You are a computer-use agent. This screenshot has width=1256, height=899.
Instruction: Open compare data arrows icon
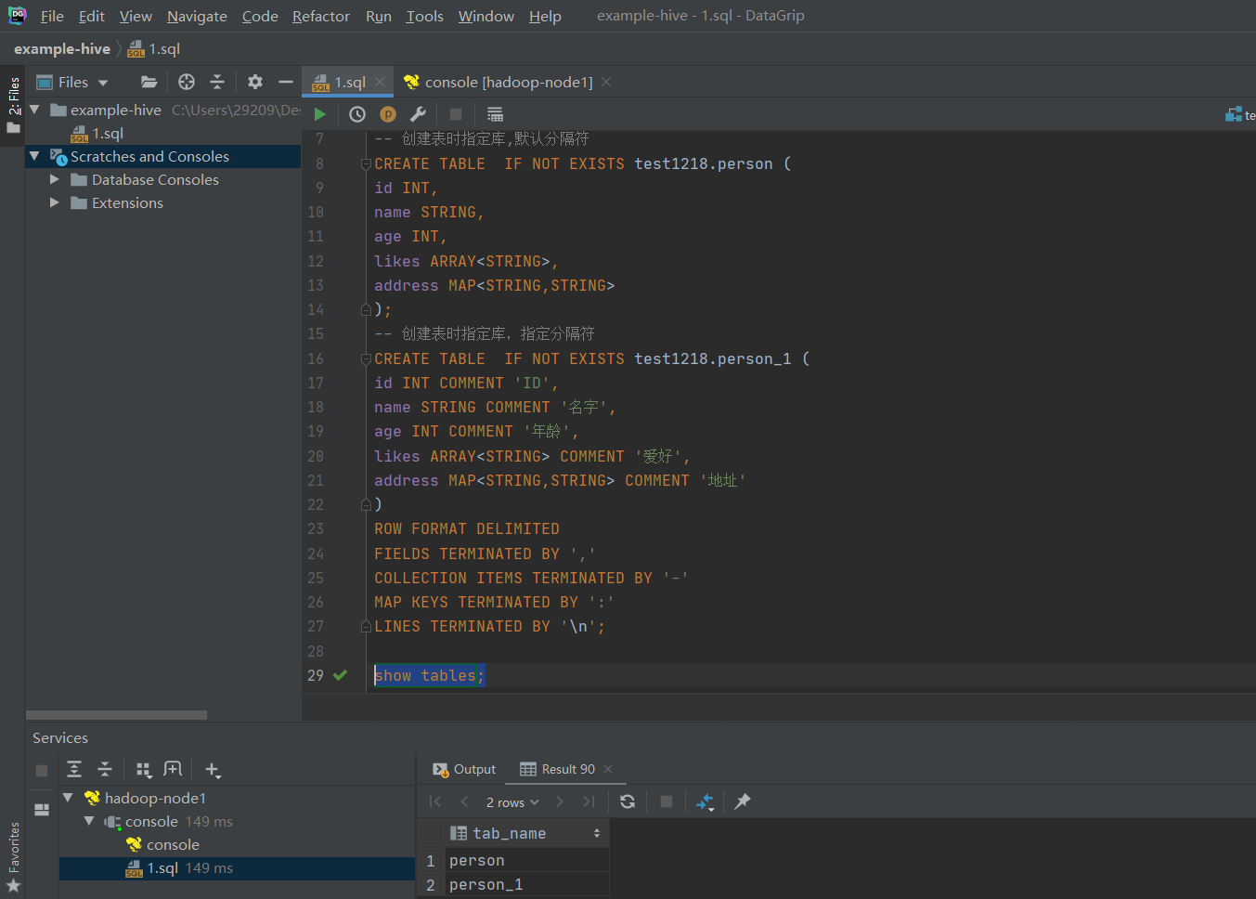705,801
